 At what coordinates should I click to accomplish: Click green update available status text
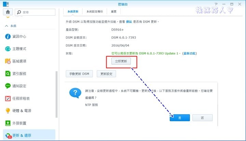[x=146, y=53]
